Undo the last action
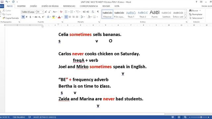 point(7,2)
